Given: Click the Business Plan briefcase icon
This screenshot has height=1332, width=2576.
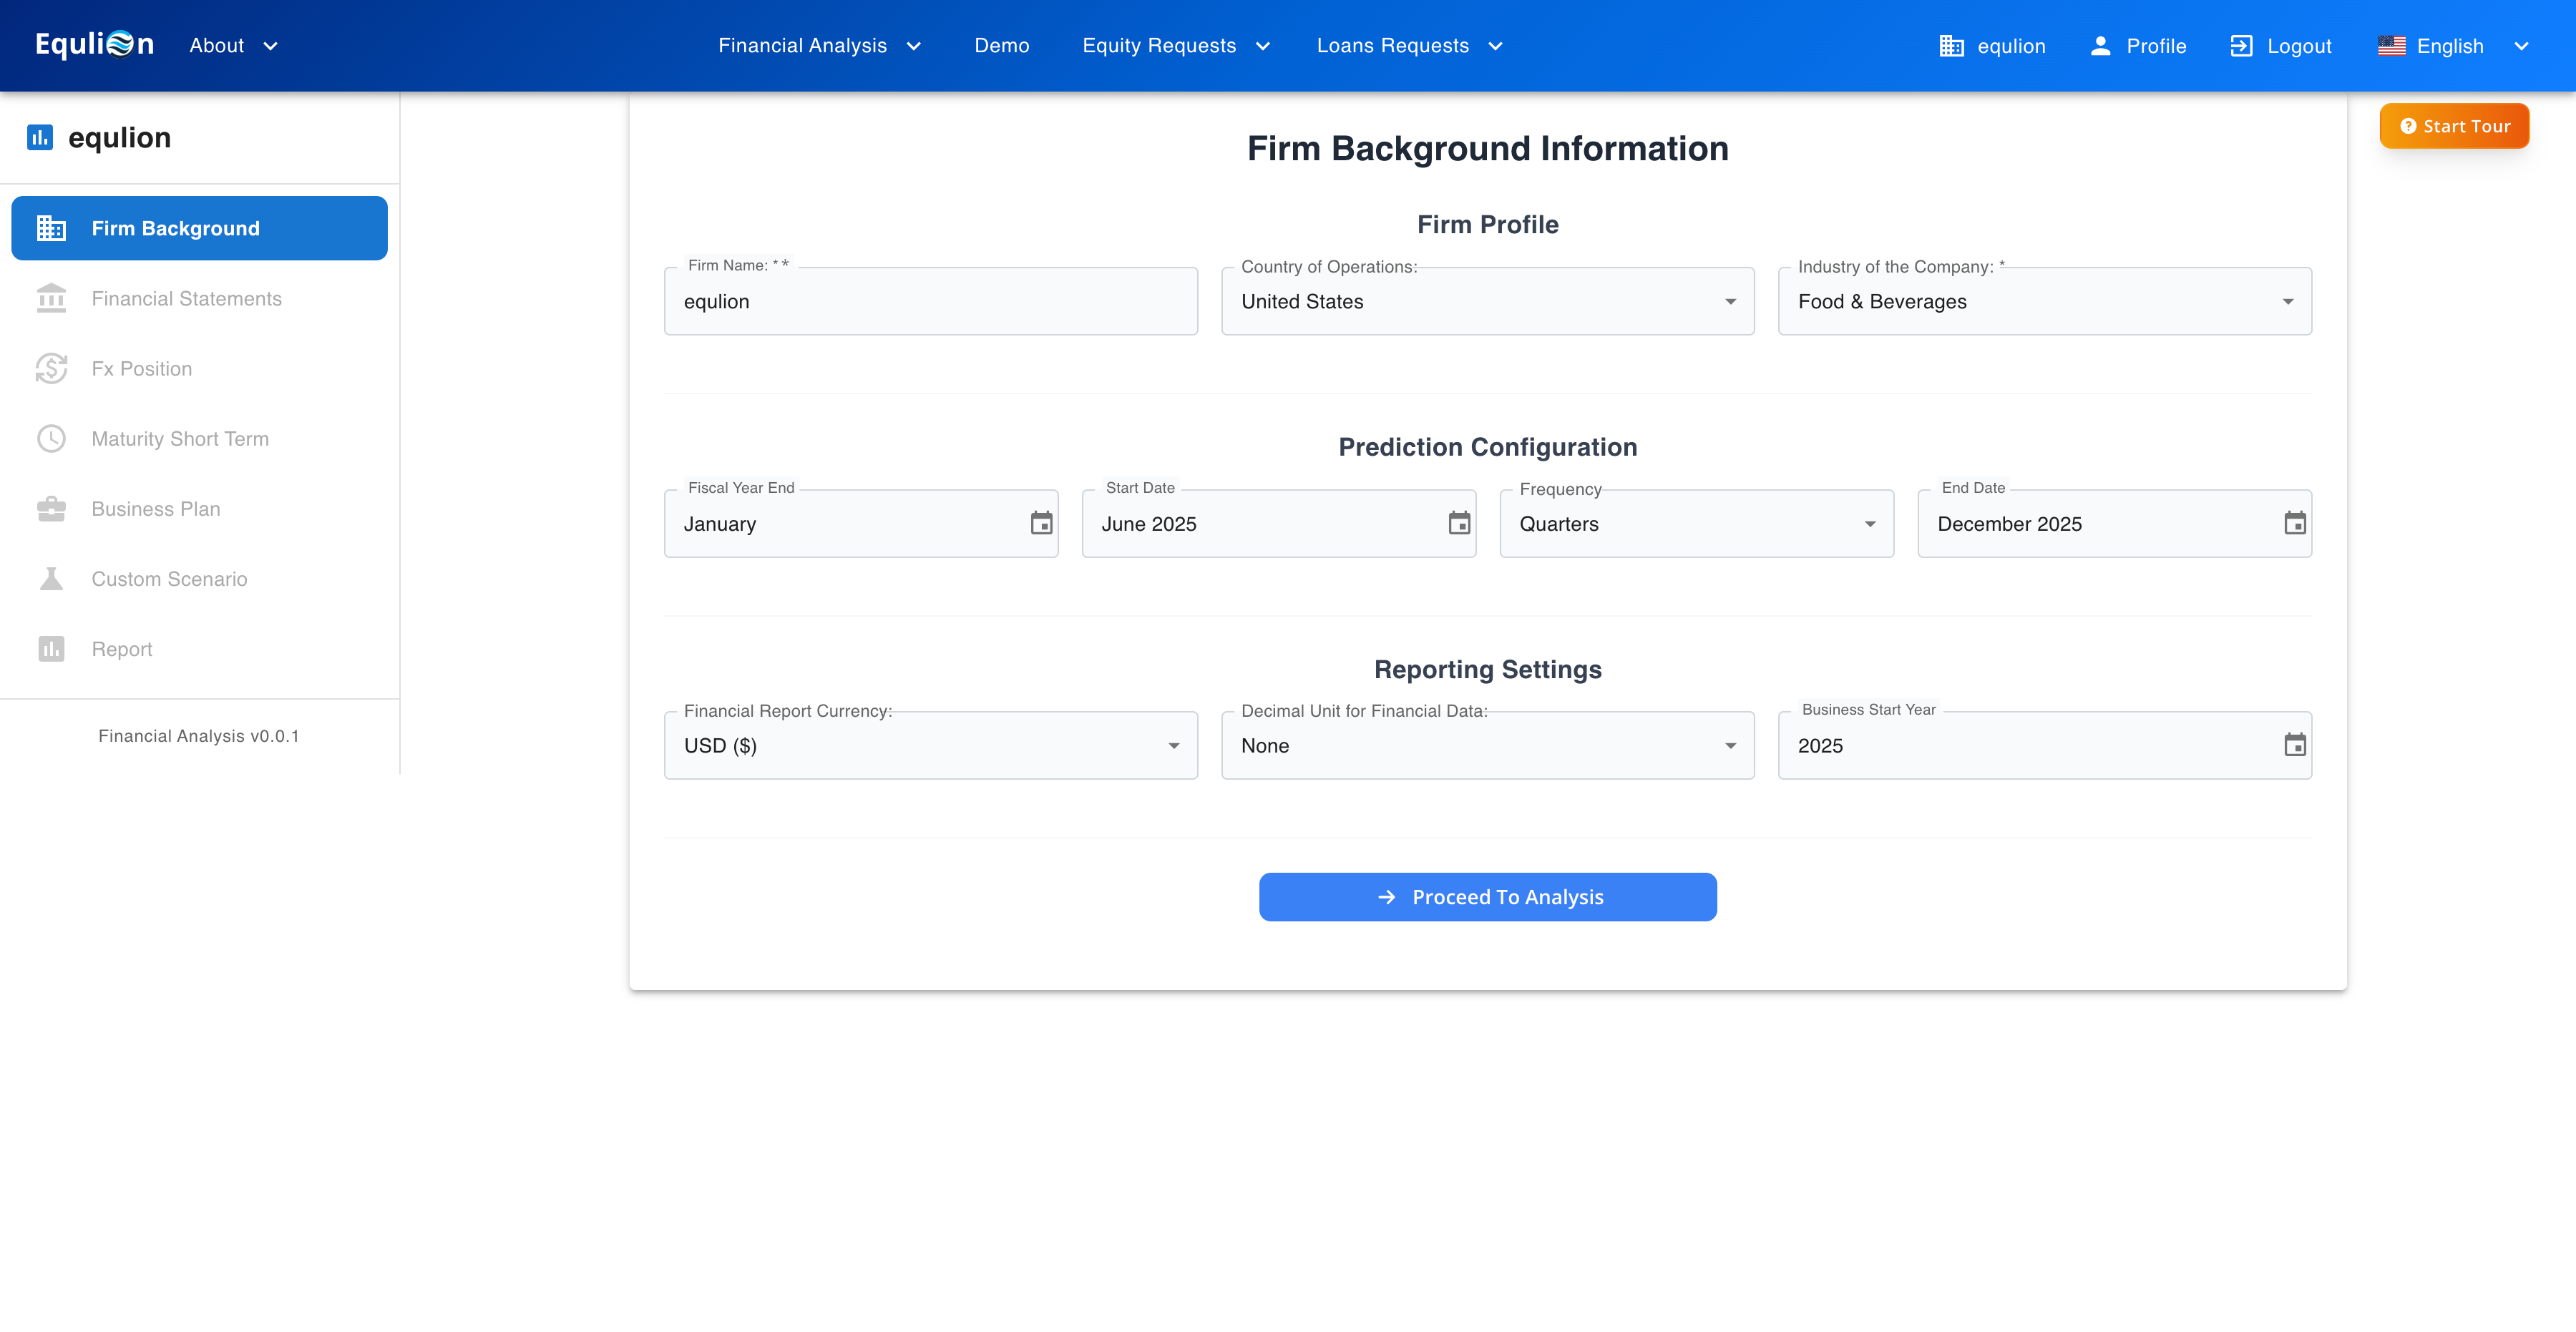Looking at the screenshot, I should pyautogui.click(x=51, y=509).
